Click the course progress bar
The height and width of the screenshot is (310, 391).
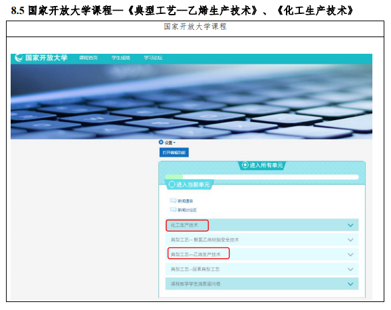(x=262, y=177)
